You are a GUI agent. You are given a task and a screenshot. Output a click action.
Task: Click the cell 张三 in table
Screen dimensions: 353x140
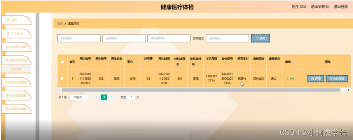point(117,79)
